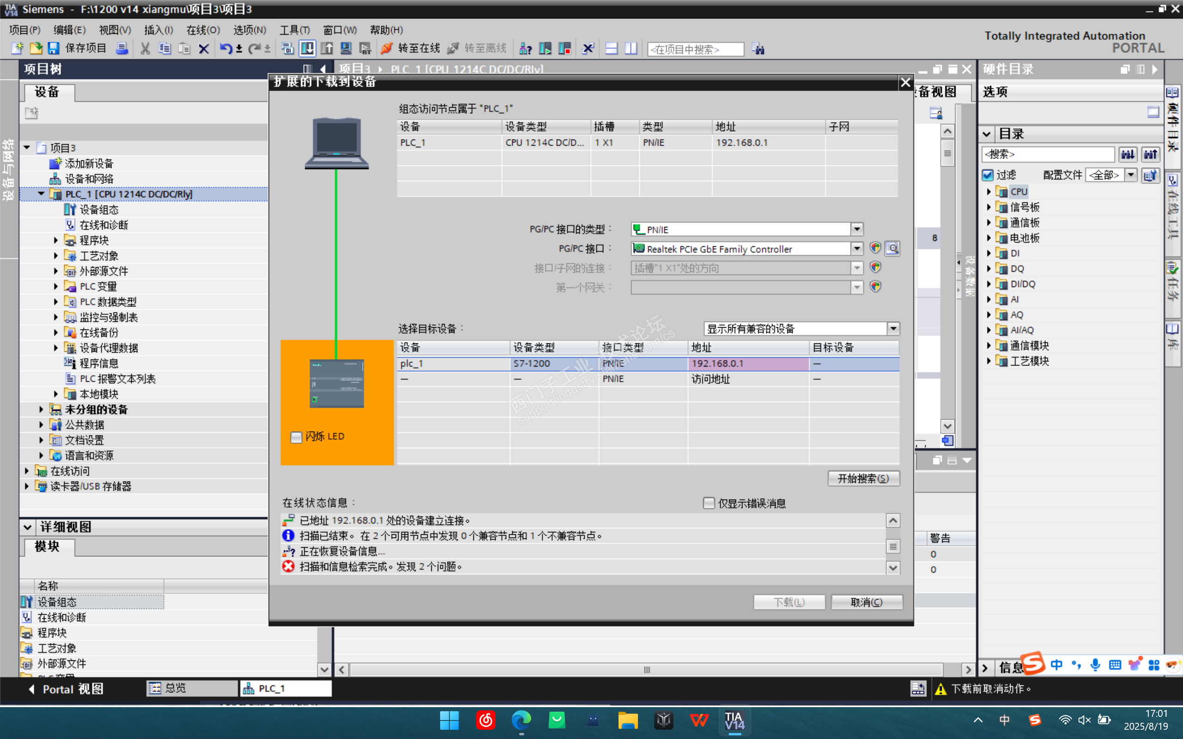
Task: Open the 在线(O) menu
Action: (x=203, y=30)
